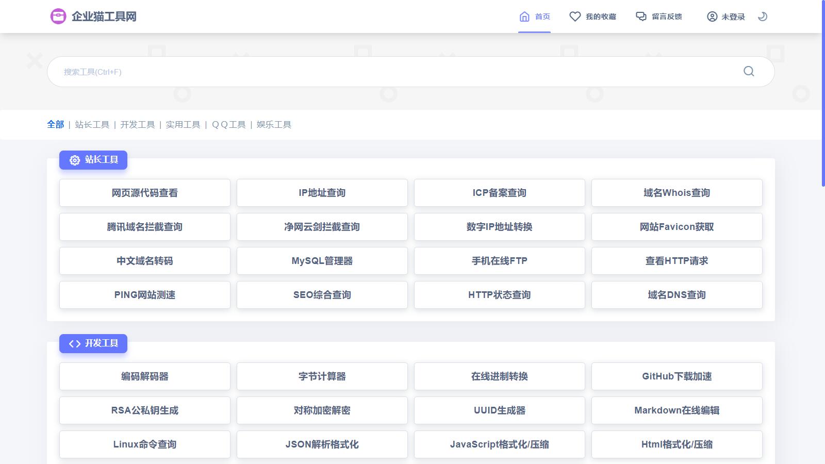Click the page's vertical scrollbar thumb
Image resolution: width=825 pixels, height=464 pixels.
click(823, 93)
